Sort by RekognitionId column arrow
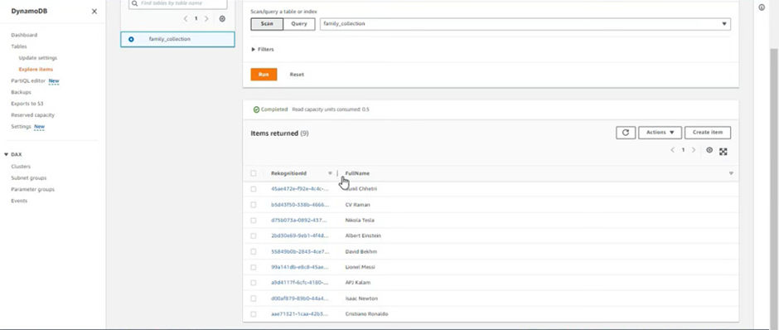This screenshot has width=779, height=330. 330,173
